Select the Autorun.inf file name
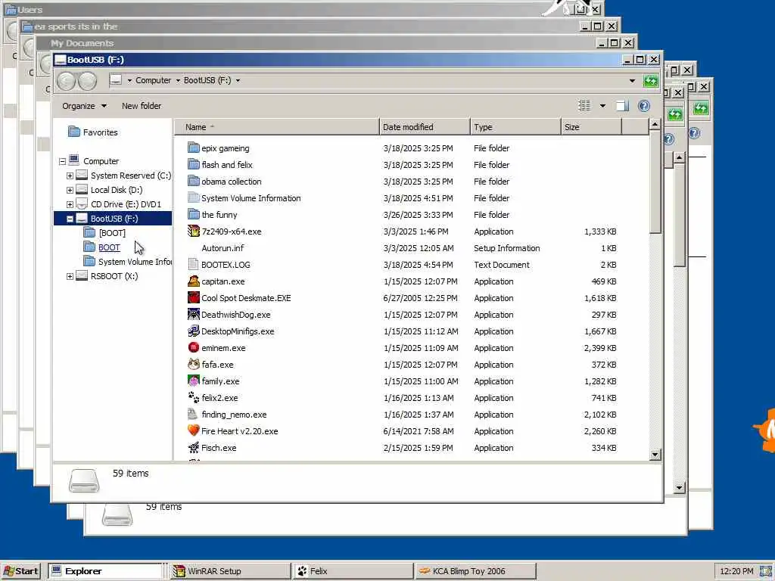 (223, 248)
